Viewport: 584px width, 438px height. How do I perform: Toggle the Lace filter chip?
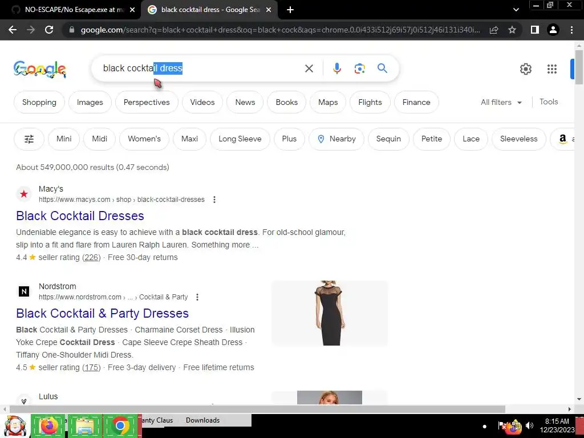(x=471, y=139)
